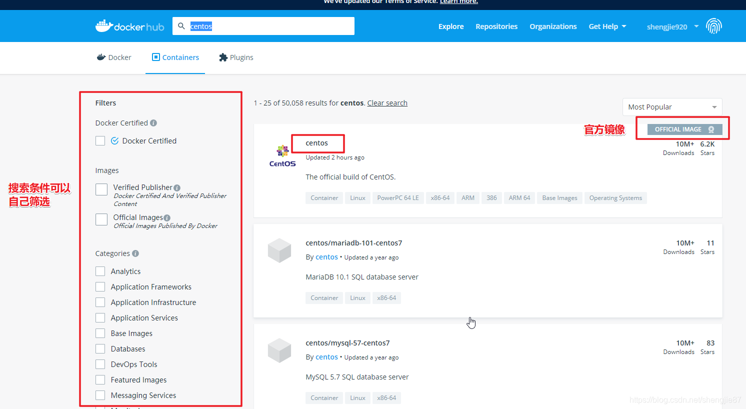The width and height of the screenshot is (746, 409).
Task: Click Base Images tag on centos result
Action: click(x=560, y=198)
